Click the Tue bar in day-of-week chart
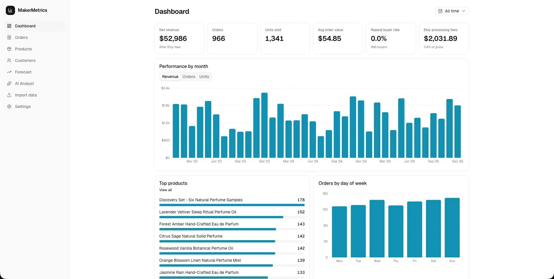 pos(358,231)
